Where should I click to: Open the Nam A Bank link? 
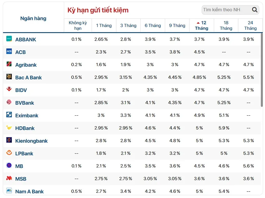[x=29, y=191]
